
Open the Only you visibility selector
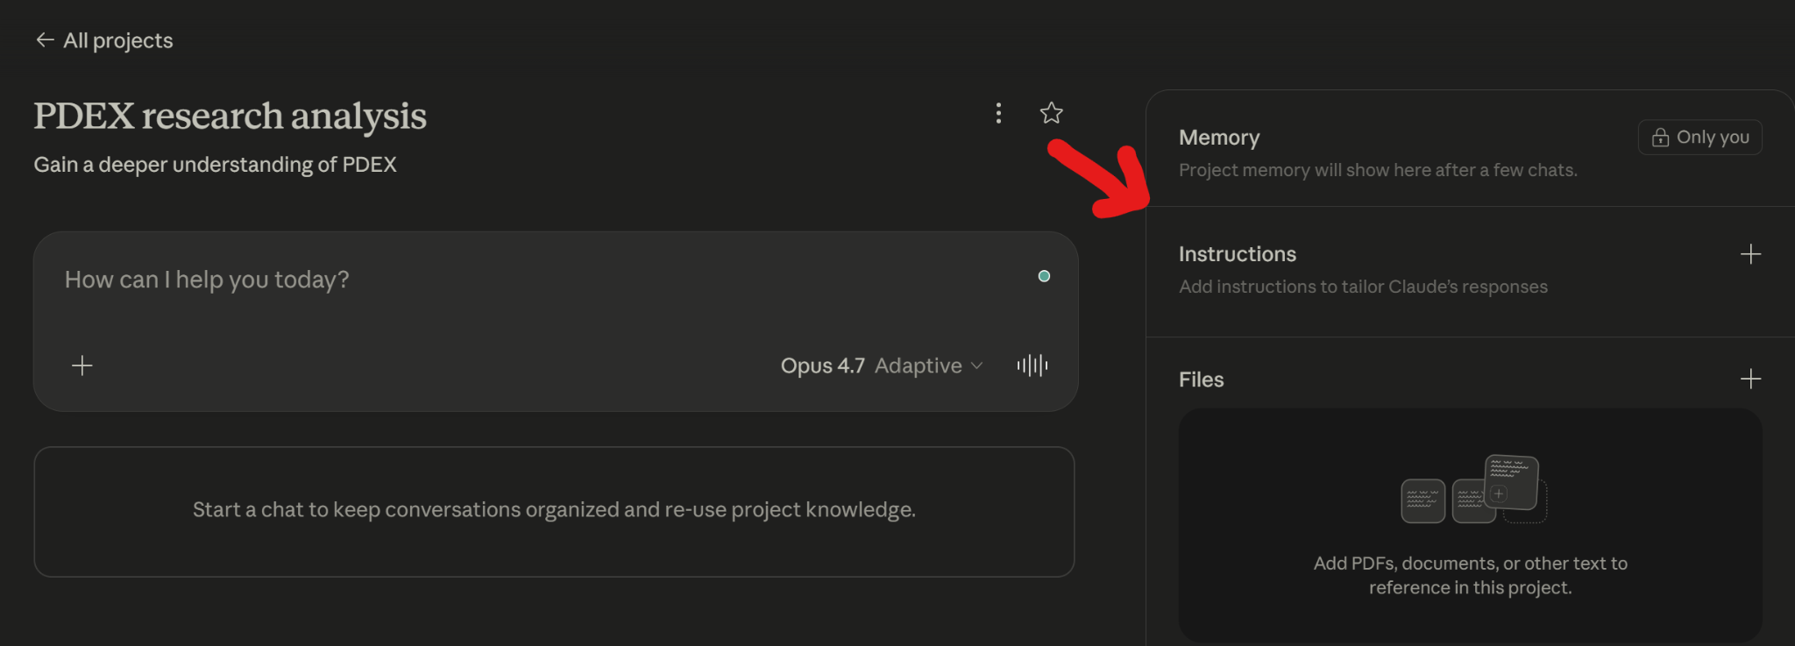(x=1699, y=138)
